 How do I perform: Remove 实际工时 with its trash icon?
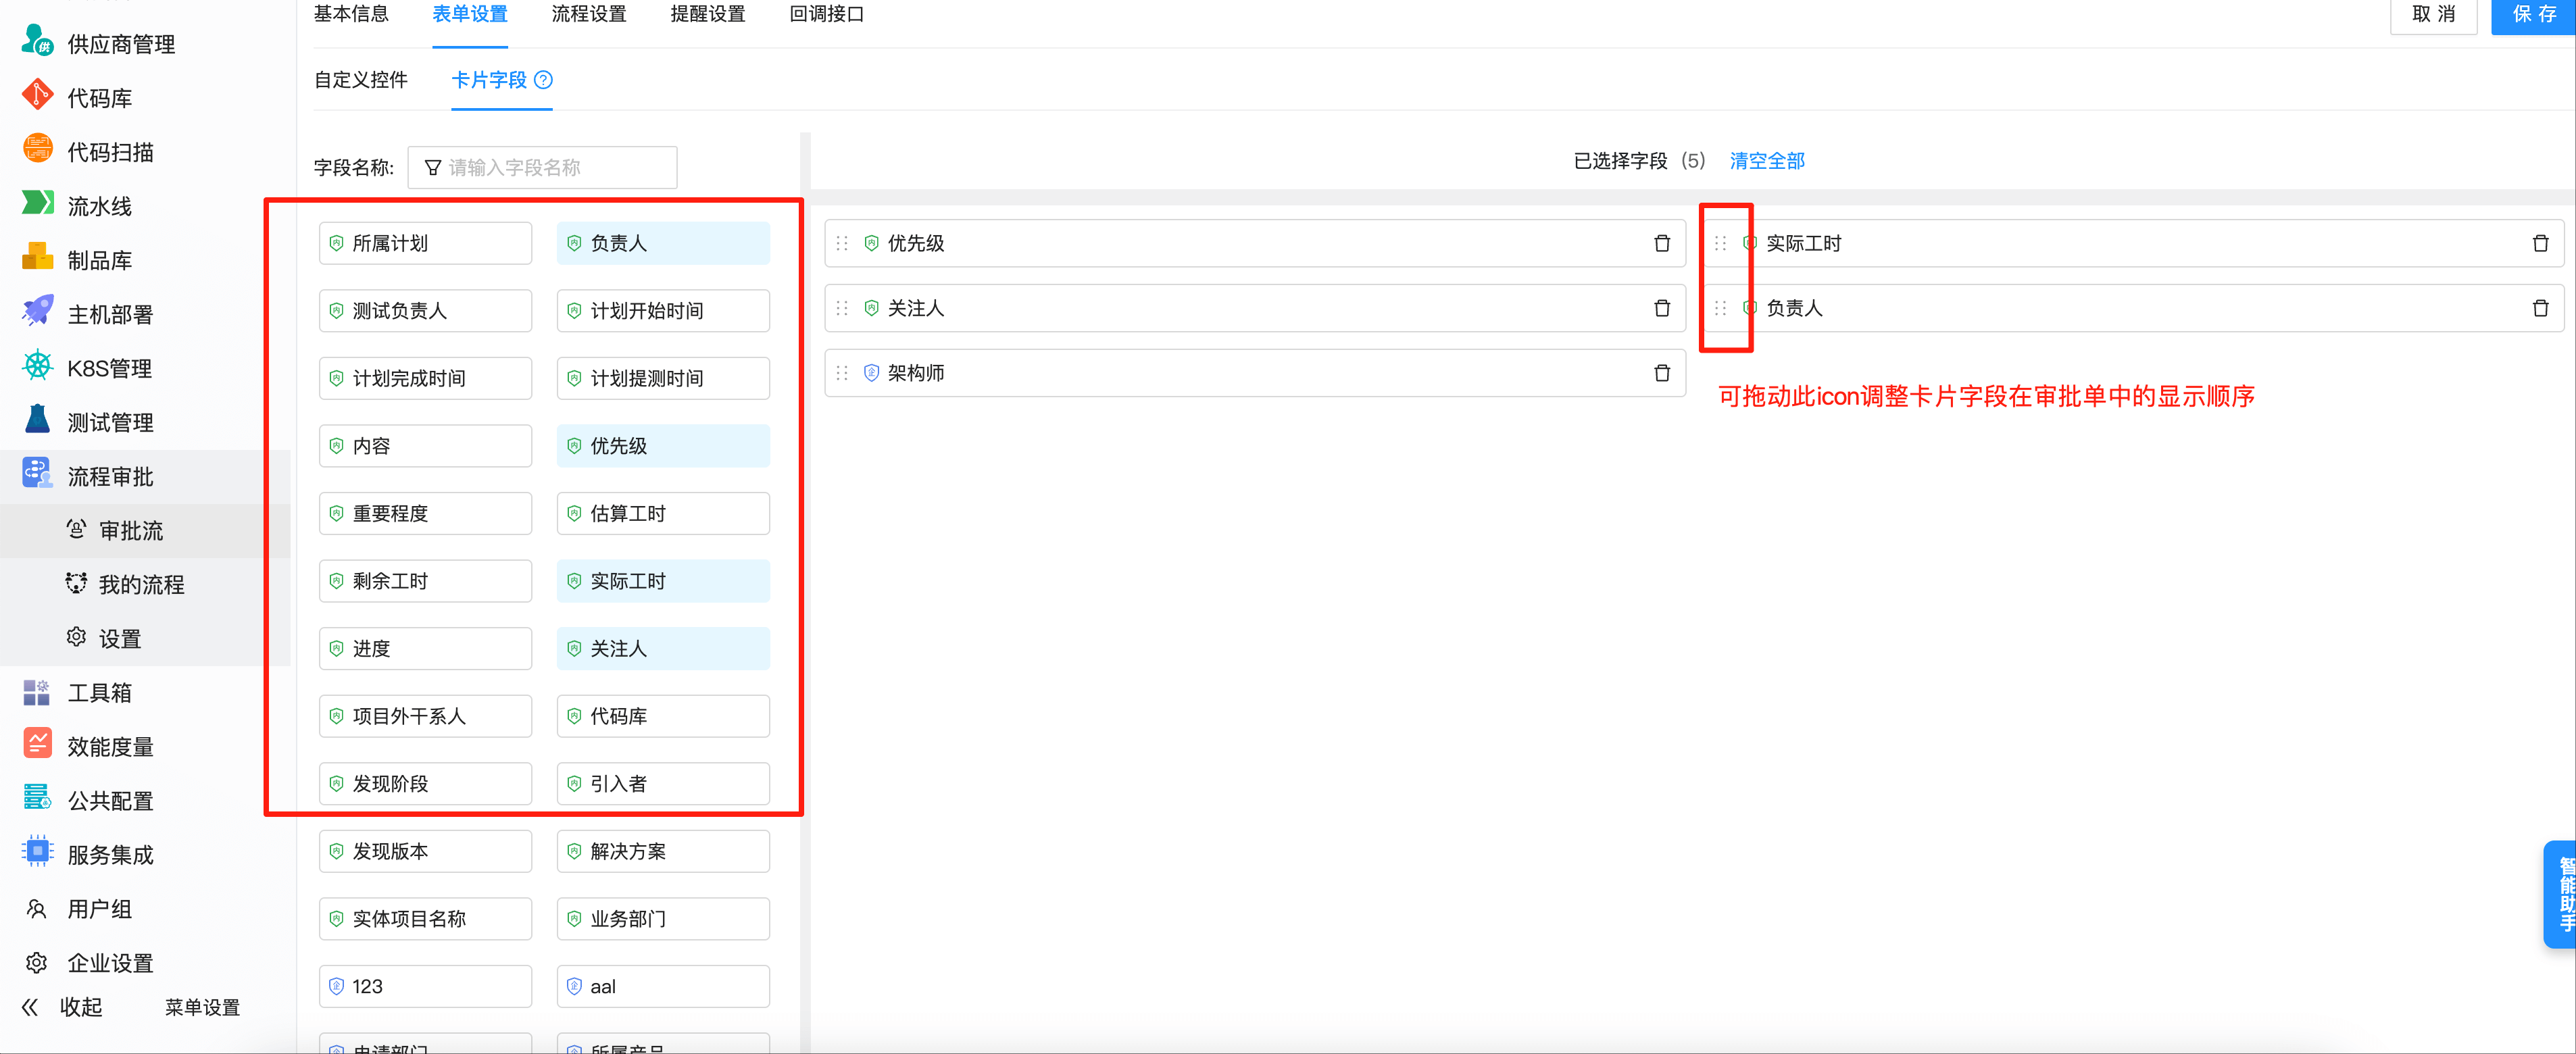coord(2539,243)
